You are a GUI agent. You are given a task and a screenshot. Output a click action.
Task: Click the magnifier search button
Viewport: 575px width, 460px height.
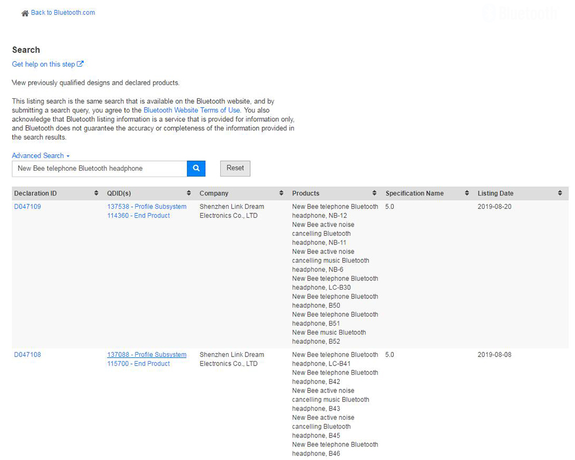pos(196,168)
